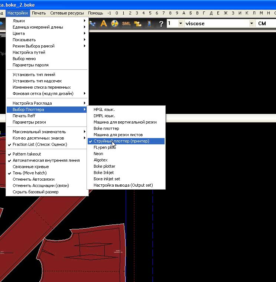Click the blue mannequin figure toolbar icon
The image size is (276, 282).
pos(149,23)
